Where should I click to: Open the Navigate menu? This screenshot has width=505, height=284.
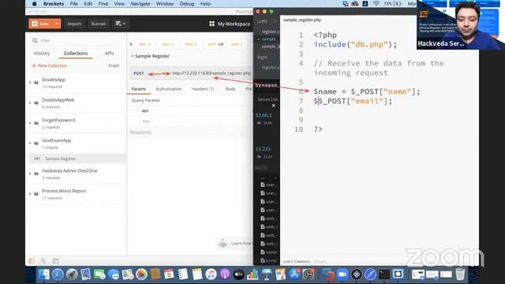140,4
